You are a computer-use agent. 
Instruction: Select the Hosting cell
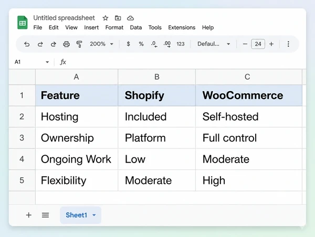point(77,116)
